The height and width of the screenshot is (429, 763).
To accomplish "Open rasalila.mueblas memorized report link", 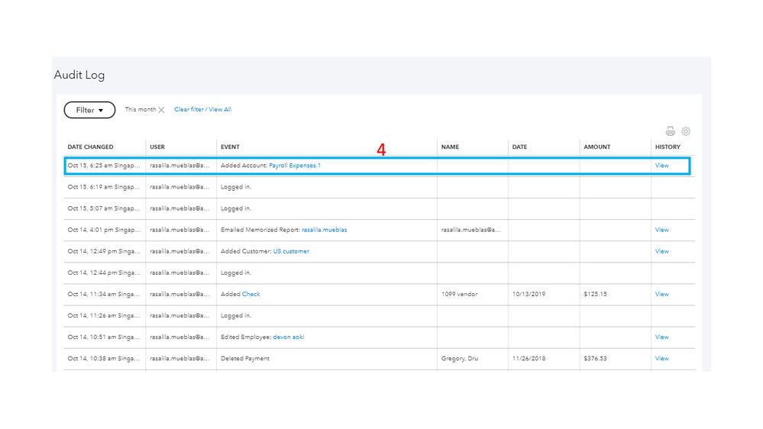I will pyautogui.click(x=324, y=230).
